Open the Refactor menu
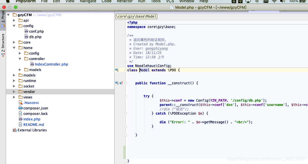The image size is (308, 164). (x=125, y=1)
